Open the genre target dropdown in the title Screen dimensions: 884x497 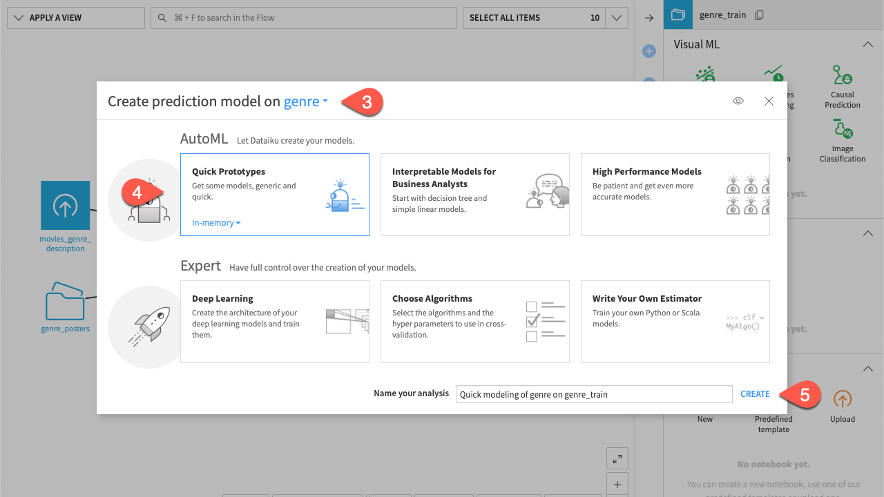[x=305, y=101]
